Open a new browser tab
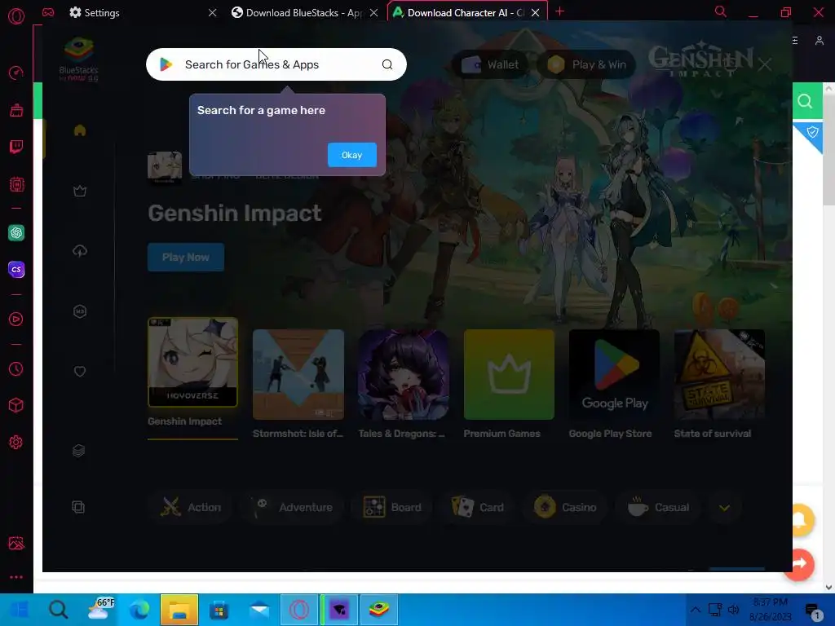 [x=559, y=11]
